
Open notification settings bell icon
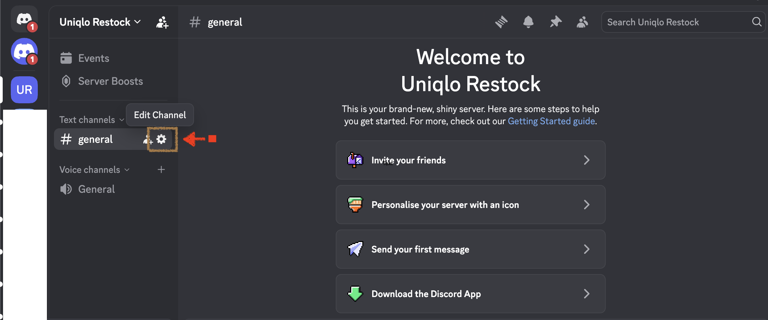tap(528, 22)
